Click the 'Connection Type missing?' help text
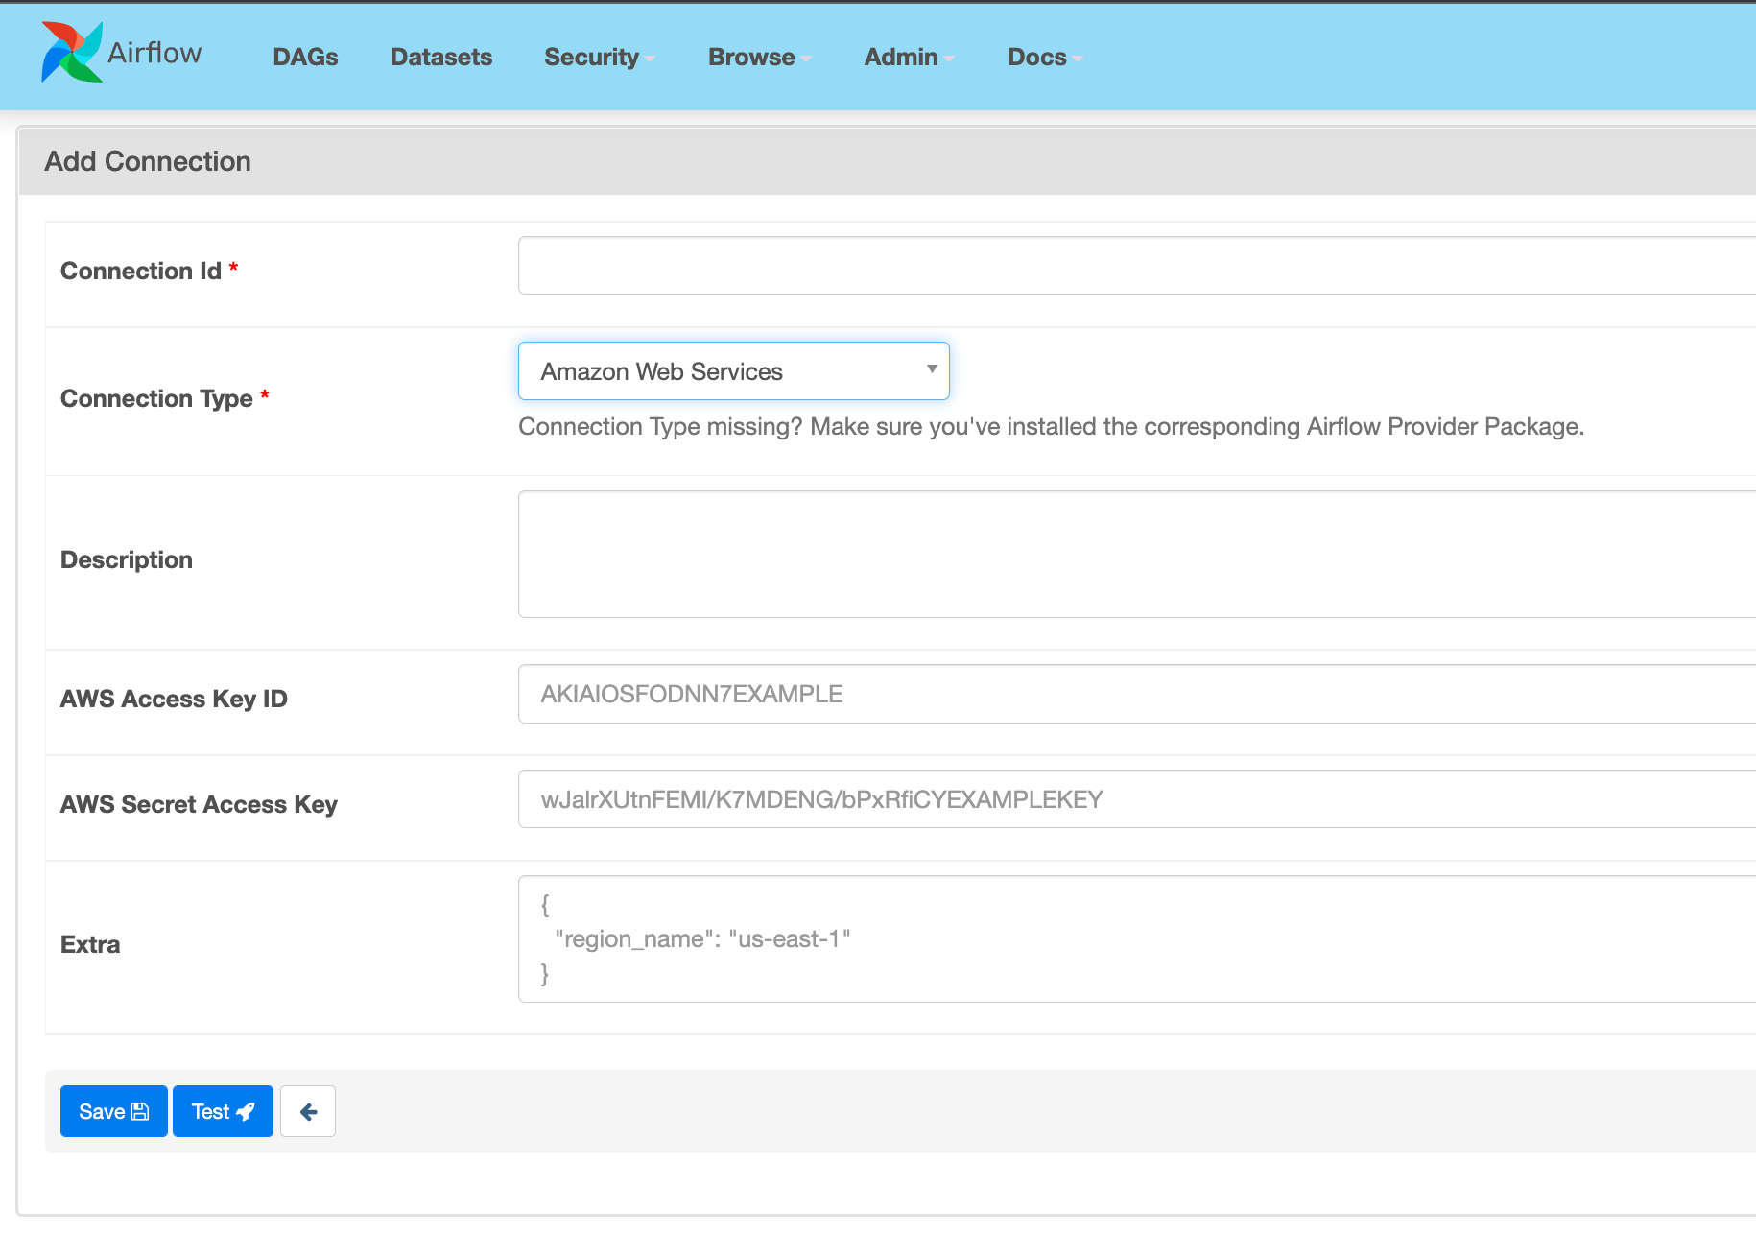This screenshot has width=1756, height=1234. click(x=1051, y=426)
